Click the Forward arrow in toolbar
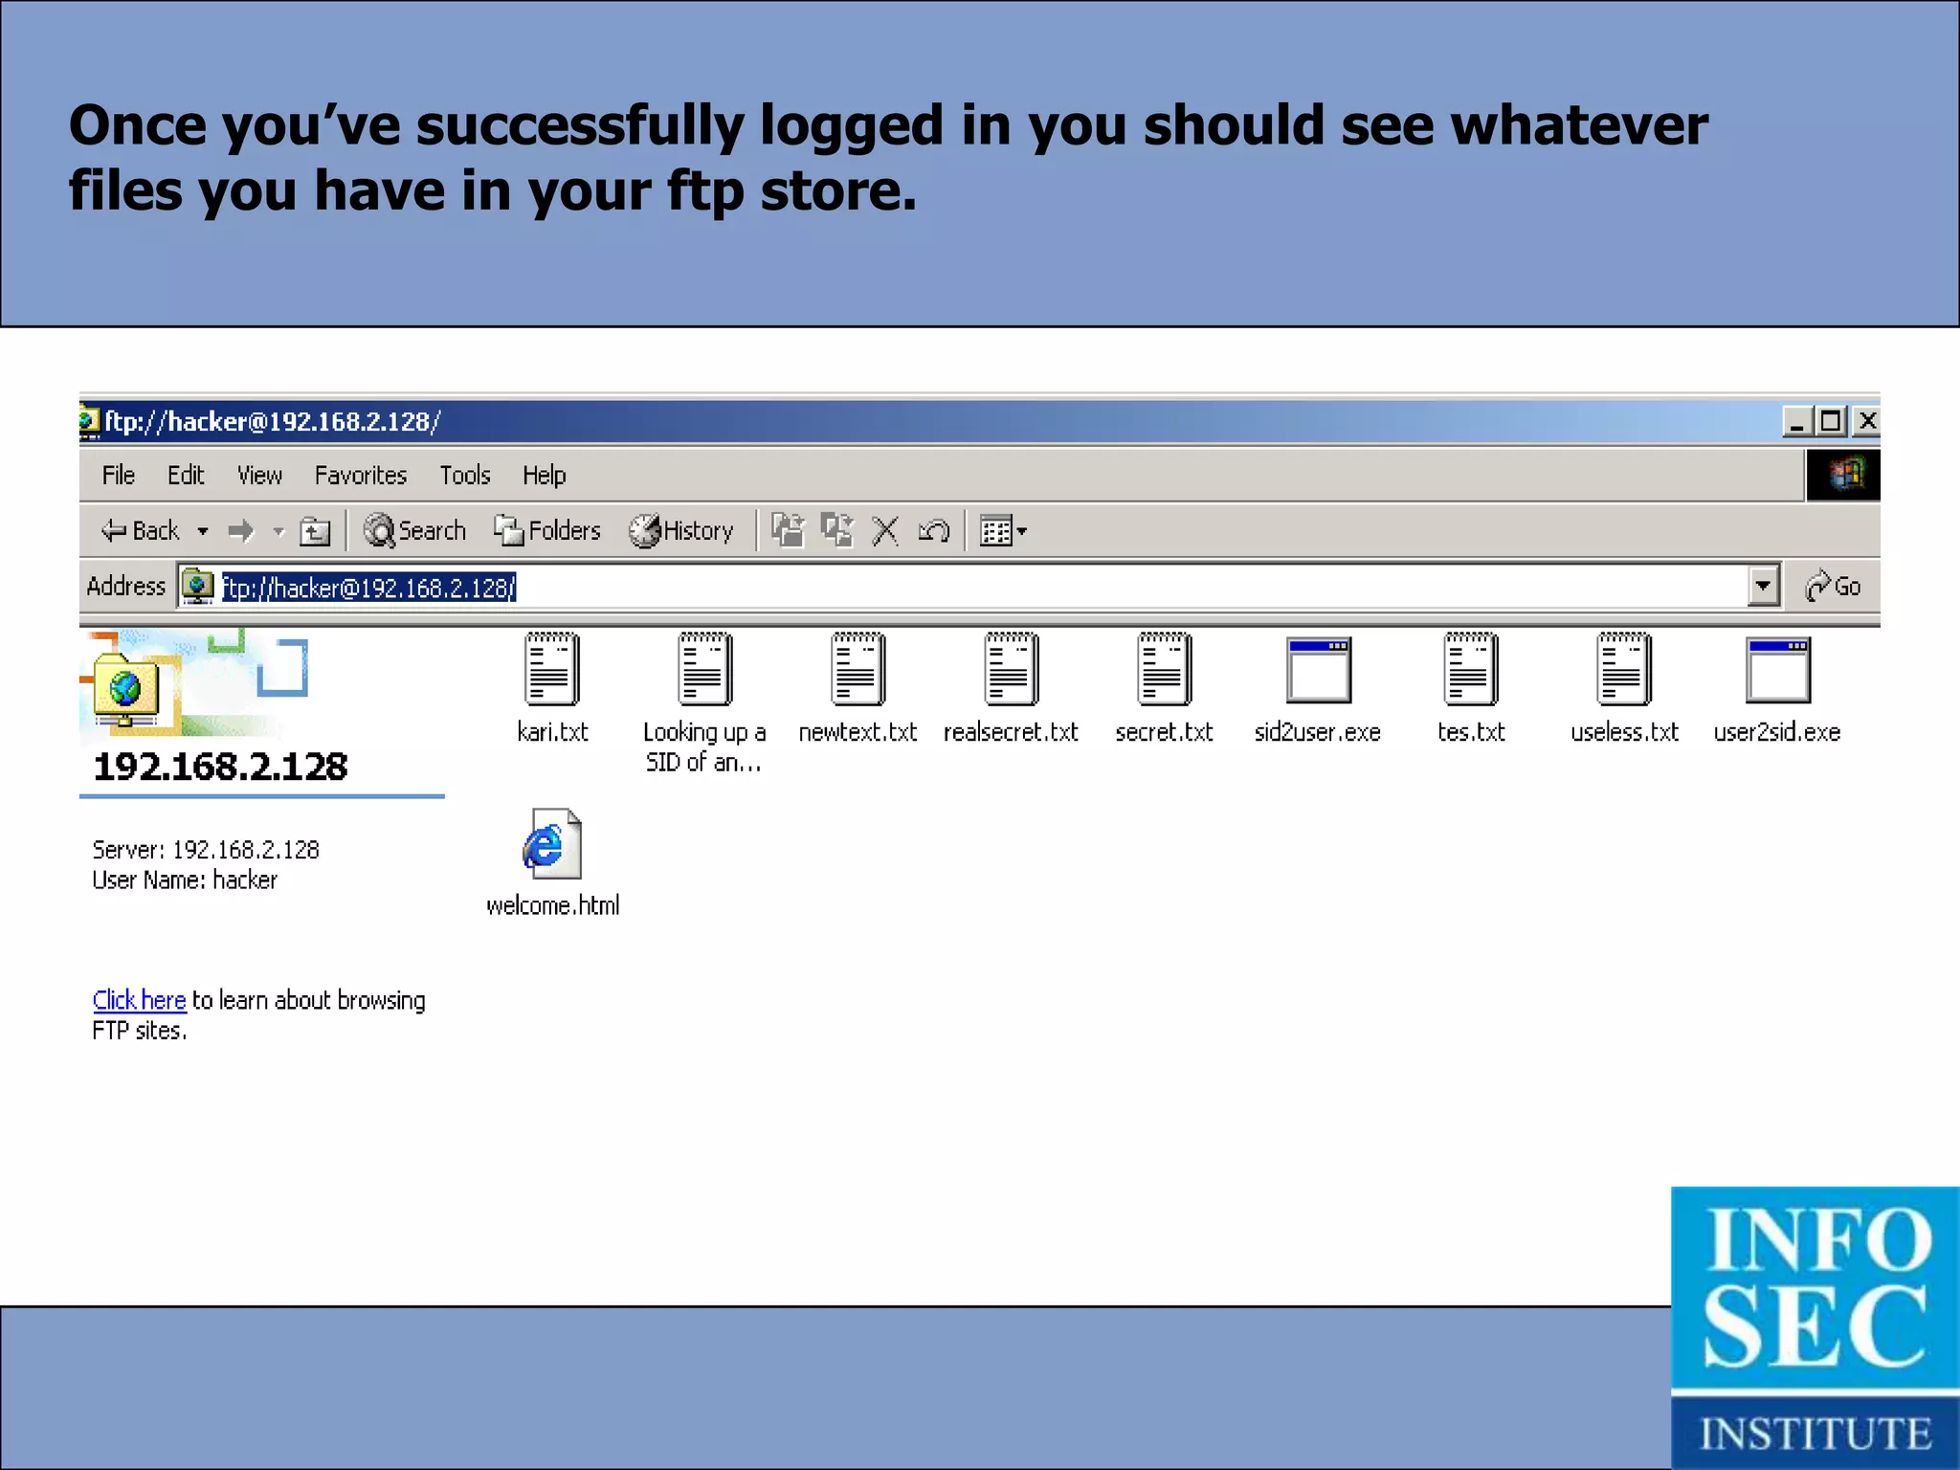The width and height of the screenshot is (1960, 1470). tap(241, 531)
